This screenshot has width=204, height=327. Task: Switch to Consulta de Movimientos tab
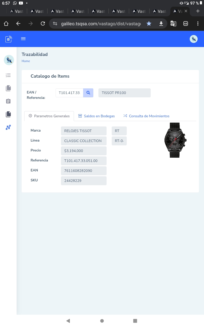pos(146,116)
